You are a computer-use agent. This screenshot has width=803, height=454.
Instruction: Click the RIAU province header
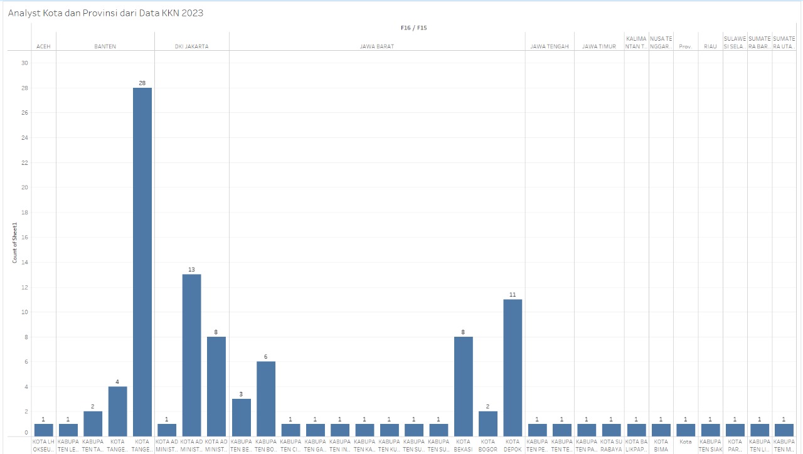(710, 46)
